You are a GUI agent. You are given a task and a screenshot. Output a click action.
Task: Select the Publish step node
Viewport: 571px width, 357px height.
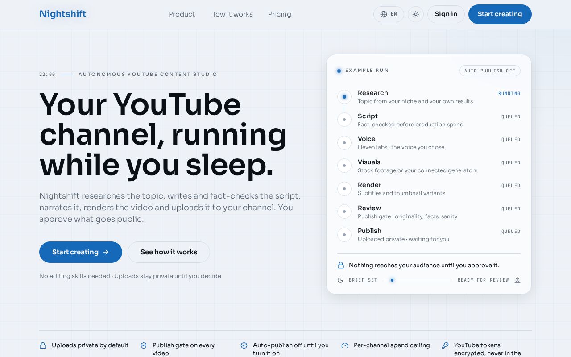point(344,235)
